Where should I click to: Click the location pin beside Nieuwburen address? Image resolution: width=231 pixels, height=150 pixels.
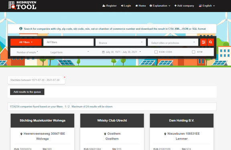[165, 134]
